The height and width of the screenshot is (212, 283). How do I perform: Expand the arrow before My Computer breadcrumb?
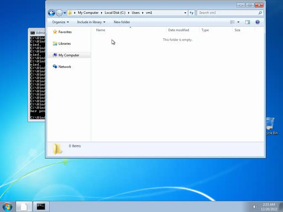(75, 13)
